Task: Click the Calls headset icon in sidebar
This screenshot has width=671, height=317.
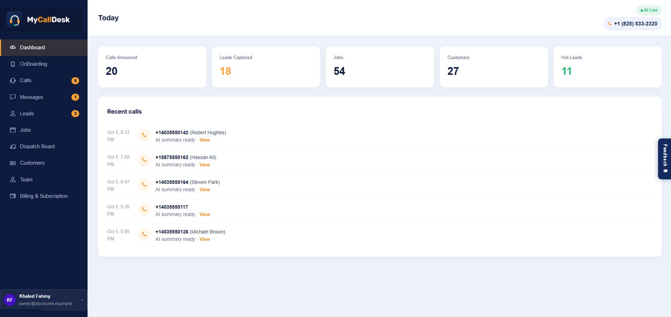Action: [13, 80]
